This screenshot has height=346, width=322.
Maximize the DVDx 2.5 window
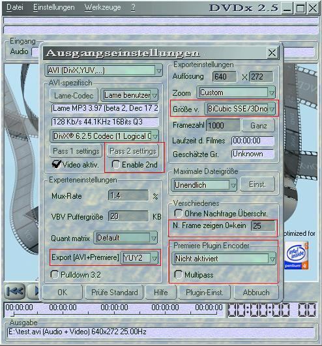300,8
